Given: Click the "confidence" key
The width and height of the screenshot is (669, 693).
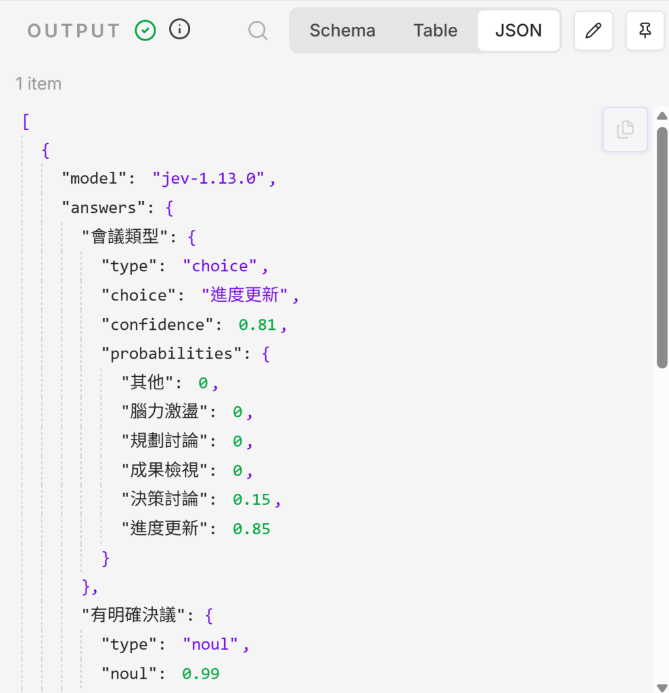Looking at the screenshot, I should point(157,325).
